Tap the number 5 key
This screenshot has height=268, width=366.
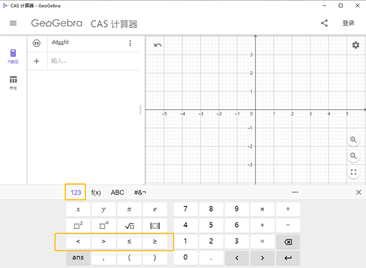click(211, 225)
